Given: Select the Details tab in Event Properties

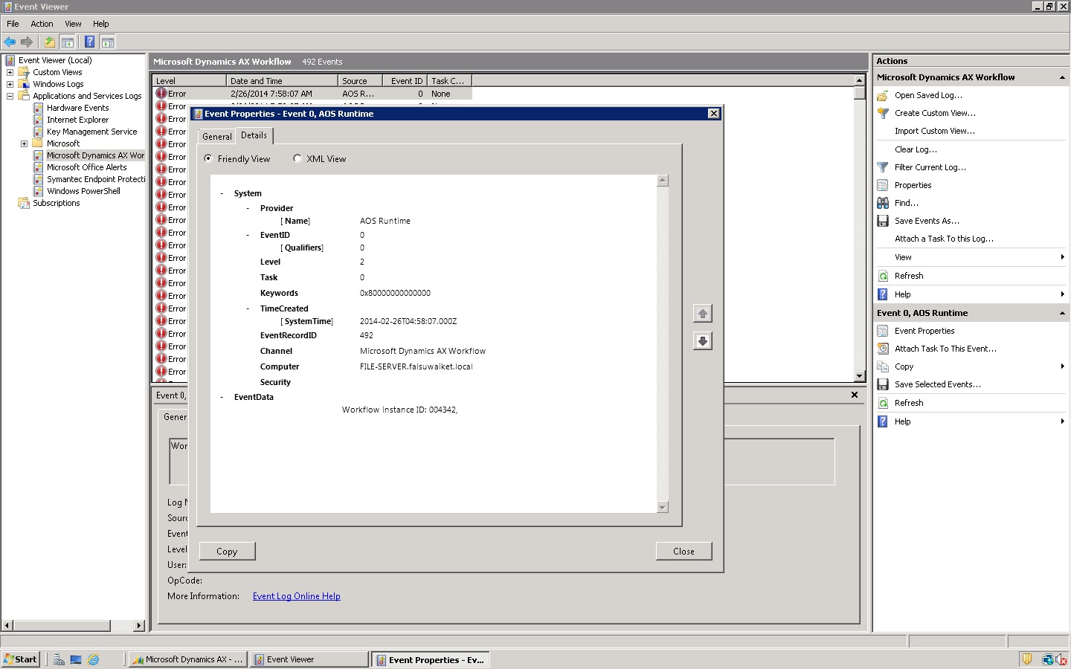Looking at the screenshot, I should [x=254, y=135].
